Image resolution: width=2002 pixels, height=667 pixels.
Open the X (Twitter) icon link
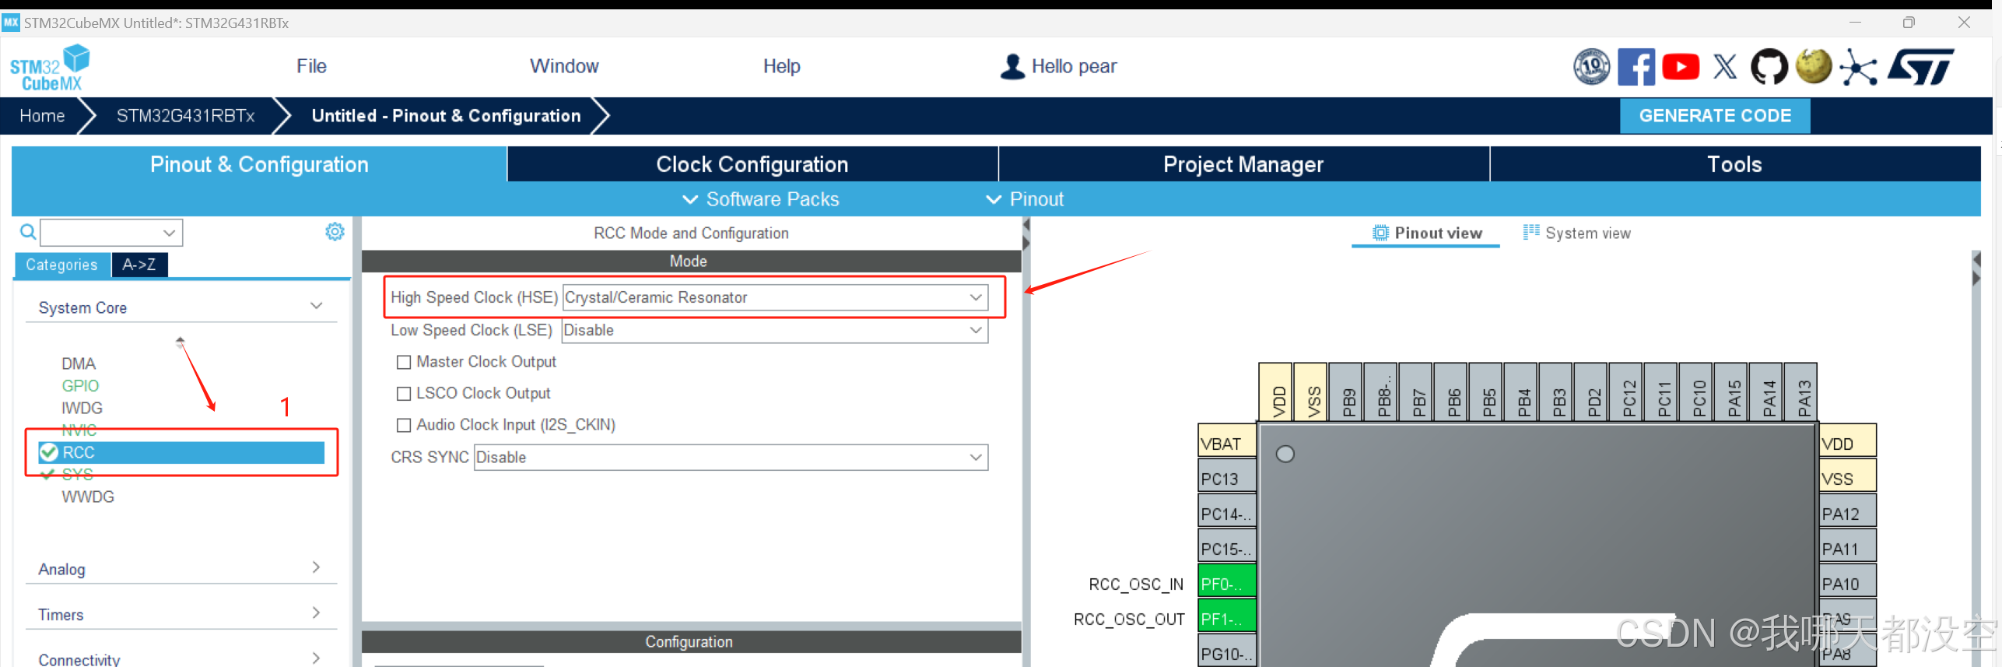point(1725,67)
